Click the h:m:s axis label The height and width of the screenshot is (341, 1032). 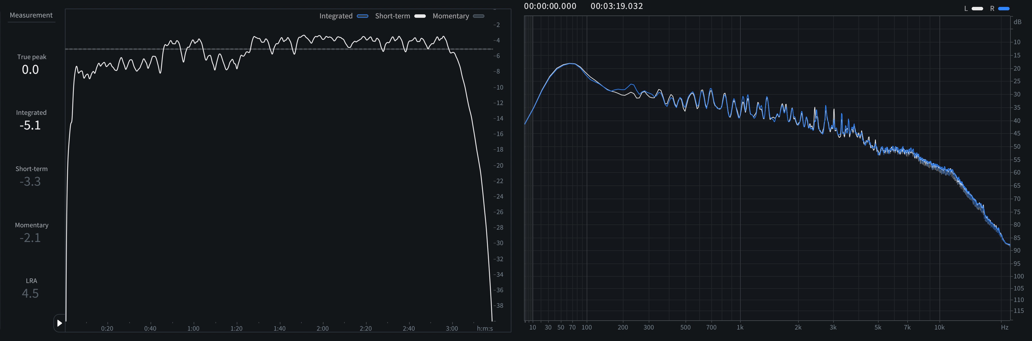point(485,329)
